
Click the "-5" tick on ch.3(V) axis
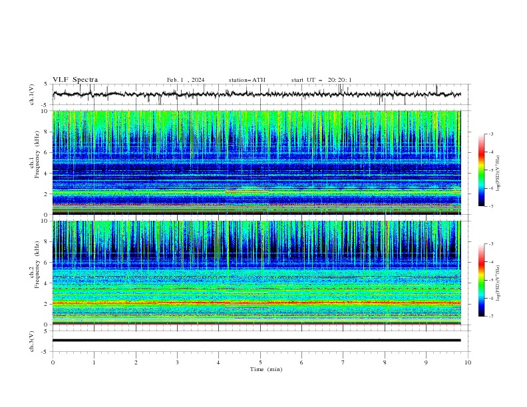[45, 352]
